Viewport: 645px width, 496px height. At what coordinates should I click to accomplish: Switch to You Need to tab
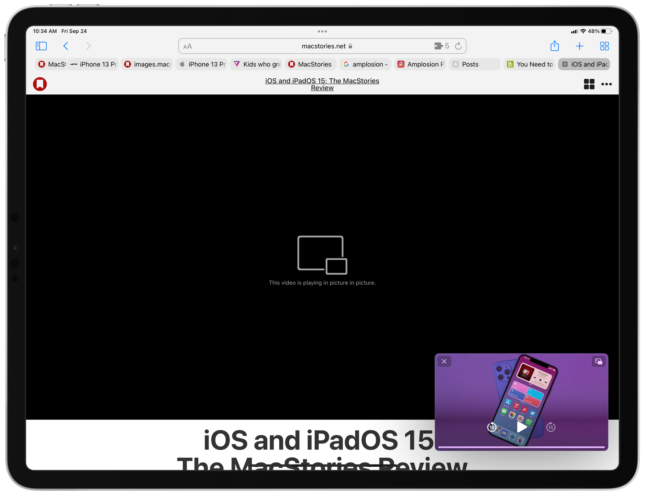click(529, 64)
